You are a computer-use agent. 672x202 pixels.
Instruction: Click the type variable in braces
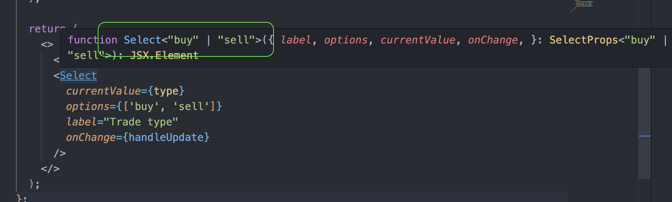point(166,91)
